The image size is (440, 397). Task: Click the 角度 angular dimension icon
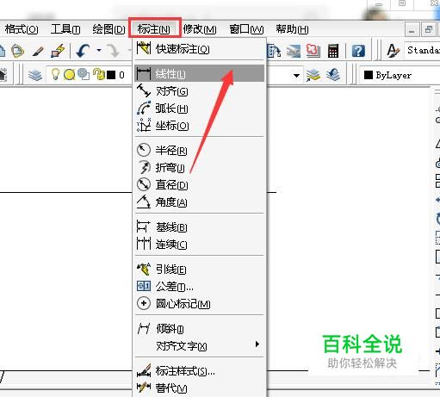point(144,202)
